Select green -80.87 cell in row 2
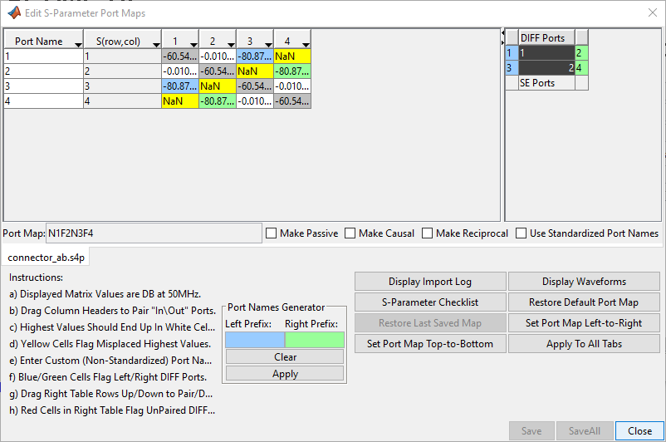 pos(292,71)
